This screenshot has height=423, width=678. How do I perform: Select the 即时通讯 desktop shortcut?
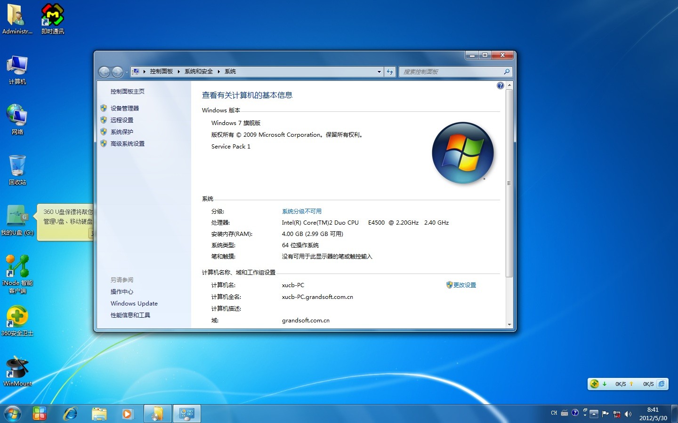pyautogui.click(x=52, y=19)
